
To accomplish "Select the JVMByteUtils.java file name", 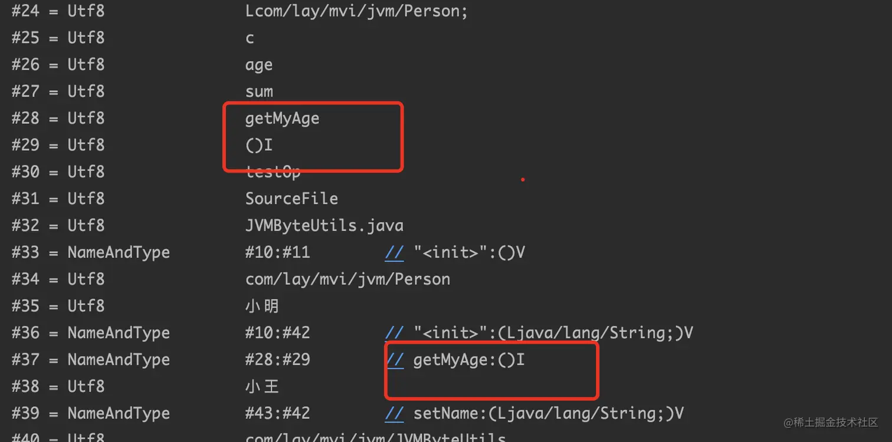I will (x=324, y=226).
